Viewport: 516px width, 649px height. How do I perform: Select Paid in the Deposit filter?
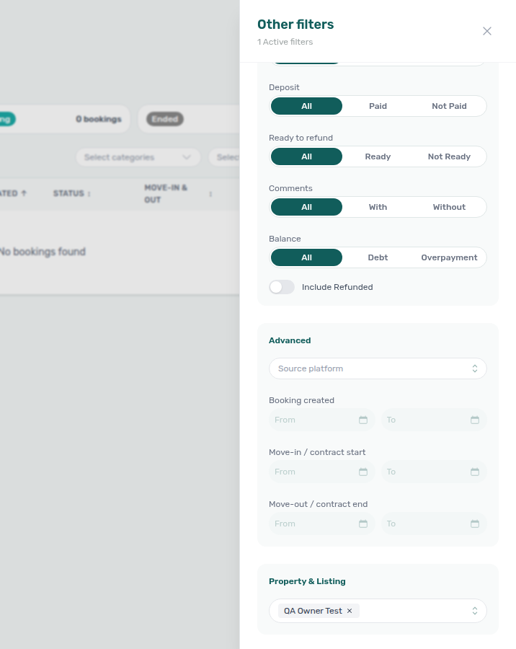tap(378, 106)
